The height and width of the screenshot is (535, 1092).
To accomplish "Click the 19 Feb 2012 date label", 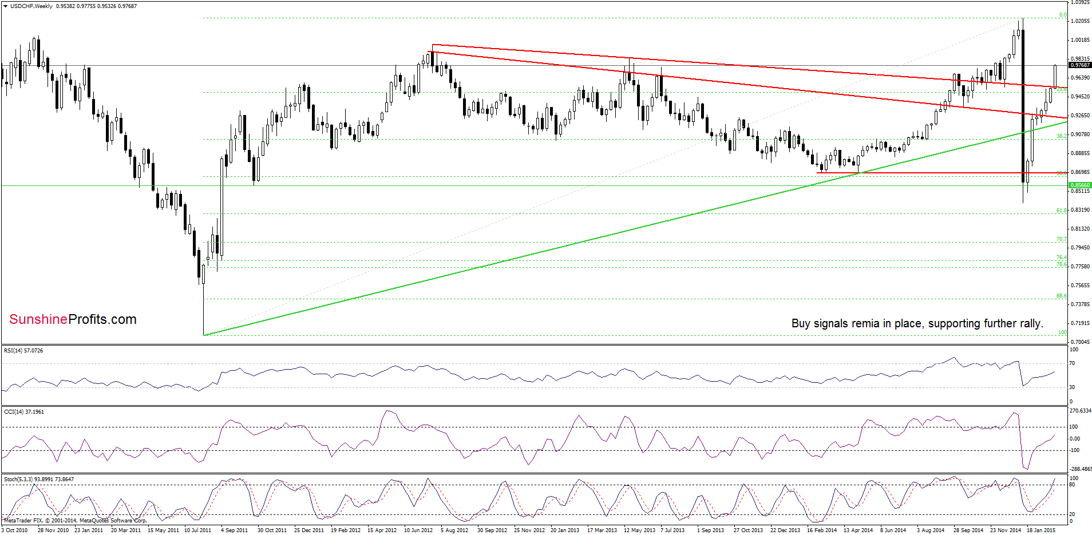I will (x=346, y=530).
